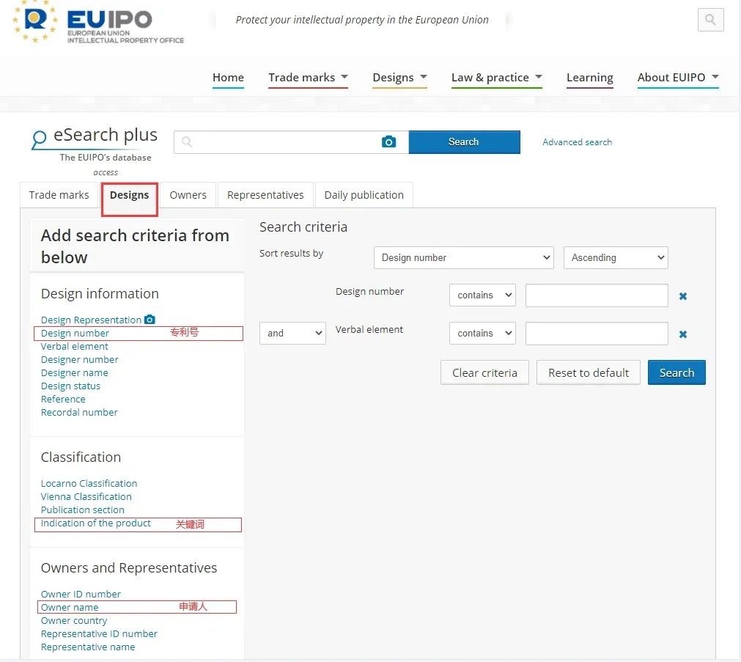This screenshot has height=662, width=741.
Task: Expand the Trade marks navigation menu
Action: click(308, 78)
